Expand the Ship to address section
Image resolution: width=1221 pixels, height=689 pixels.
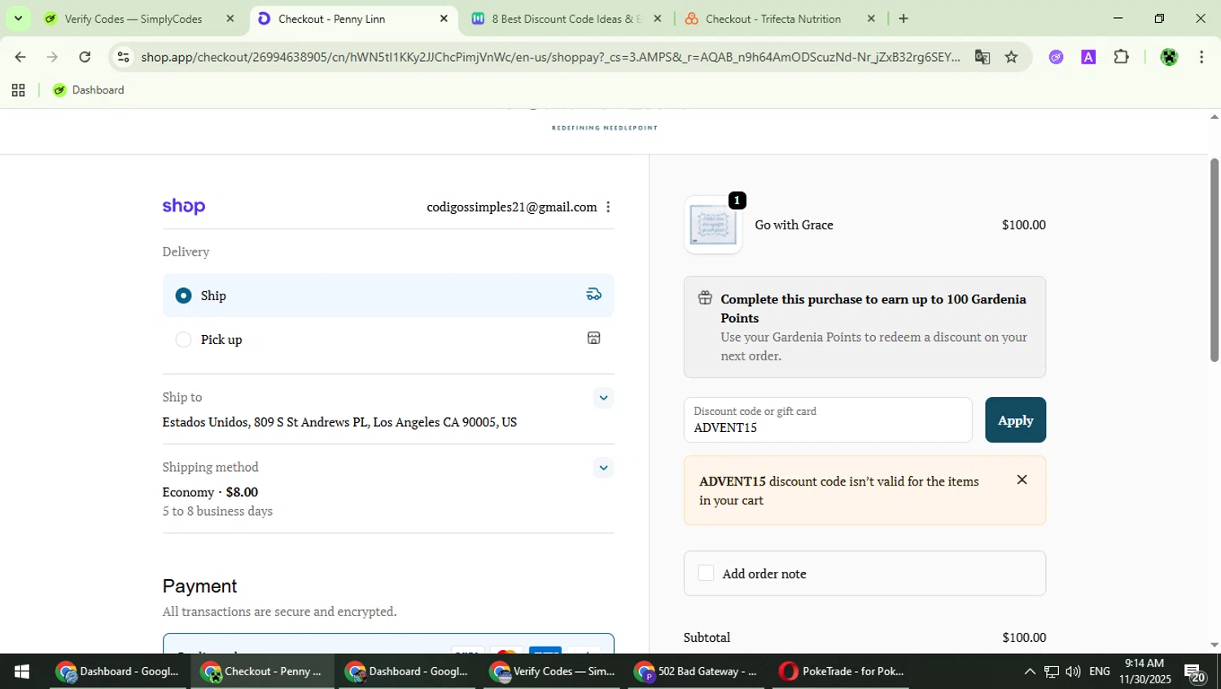click(x=603, y=398)
